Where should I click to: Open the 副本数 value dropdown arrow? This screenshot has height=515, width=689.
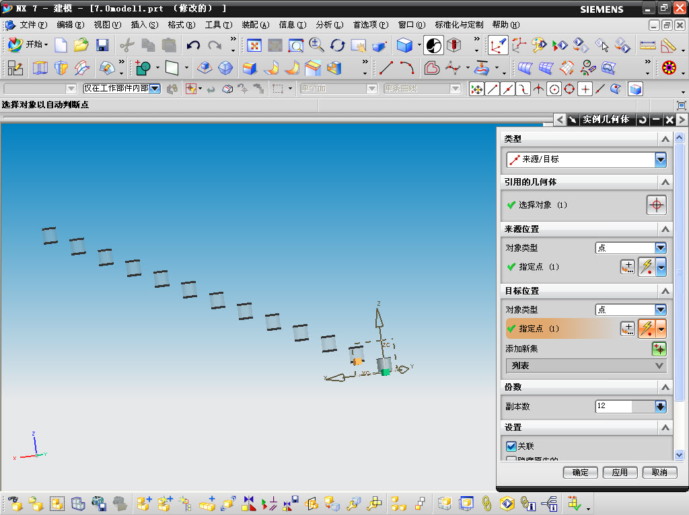tap(661, 407)
